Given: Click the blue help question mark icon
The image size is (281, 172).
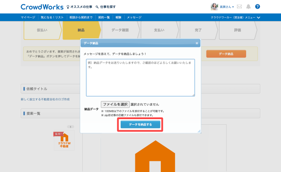Looking at the screenshot, I should click(257, 7).
